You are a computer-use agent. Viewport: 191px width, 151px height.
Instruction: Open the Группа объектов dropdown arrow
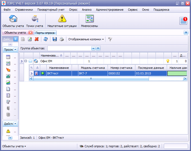point(93,48)
